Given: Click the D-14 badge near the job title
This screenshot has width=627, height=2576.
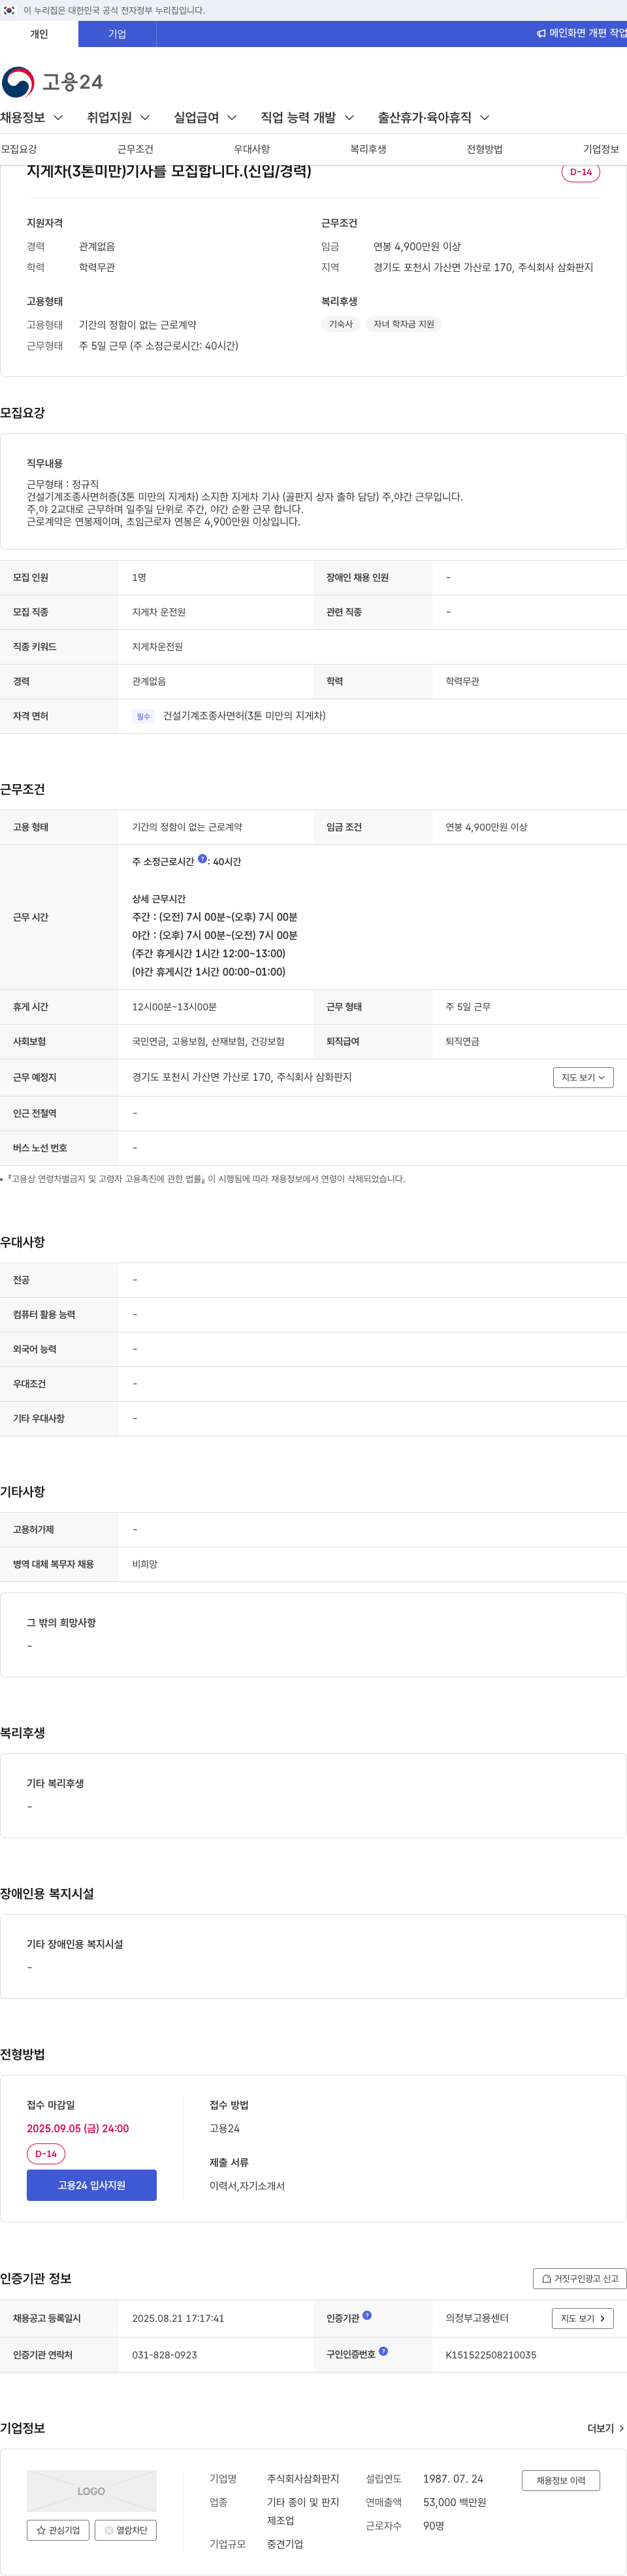Looking at the screenshot, I should (580, 172).
